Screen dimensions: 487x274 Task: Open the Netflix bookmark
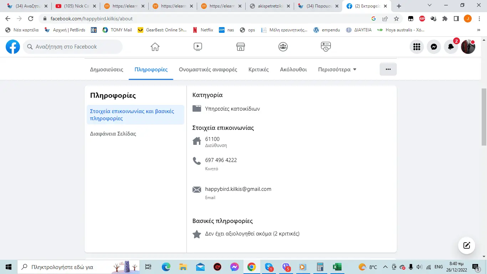pyautogui.click(x=203, y=30)
